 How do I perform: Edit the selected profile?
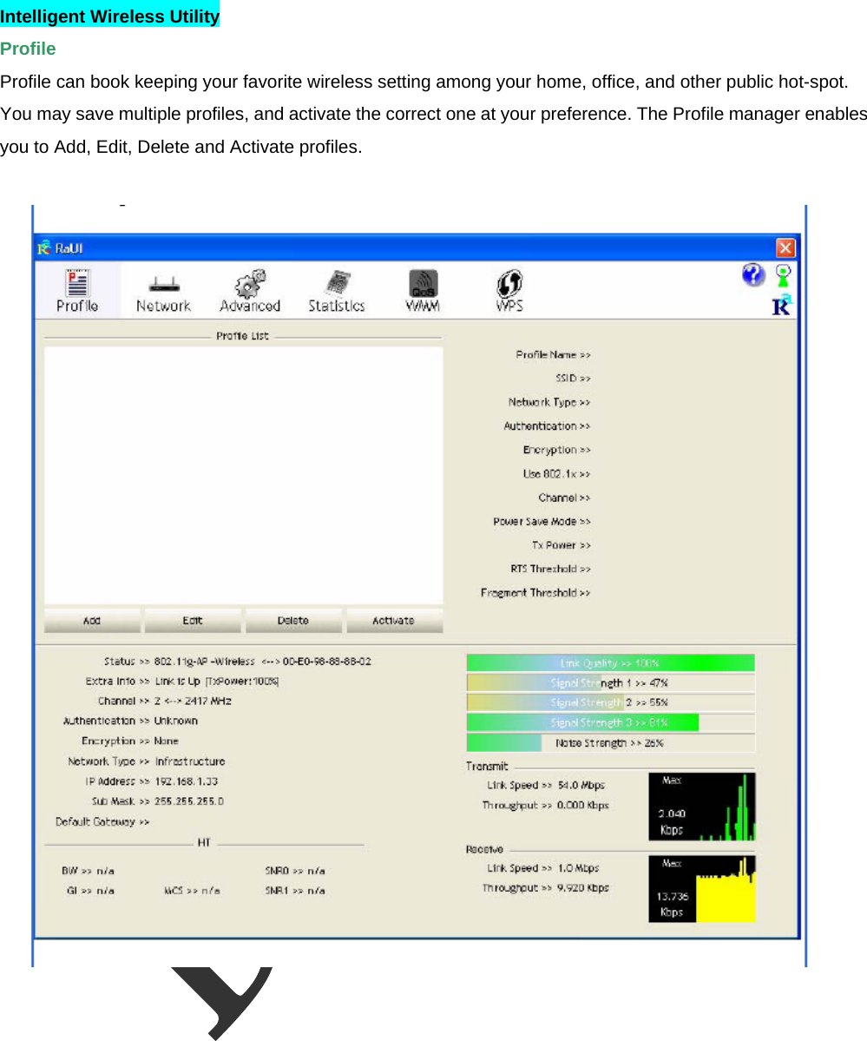[192, 620]
